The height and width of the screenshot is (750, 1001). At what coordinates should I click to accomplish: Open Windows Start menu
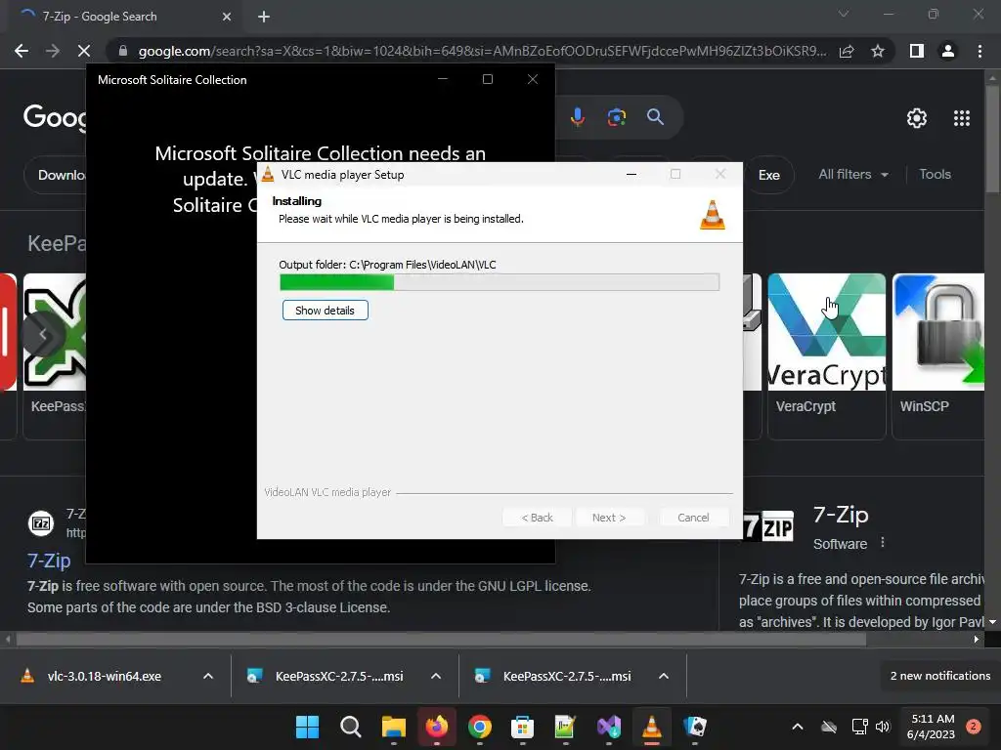click(x=307, y=727)
